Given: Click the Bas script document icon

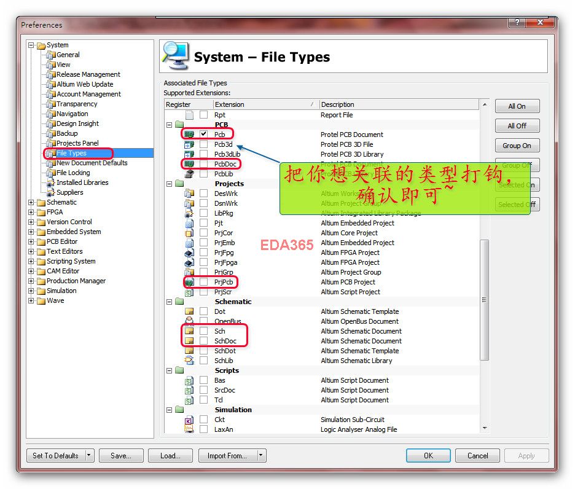Looking at the screenshot, I should (x=189, y=380).
